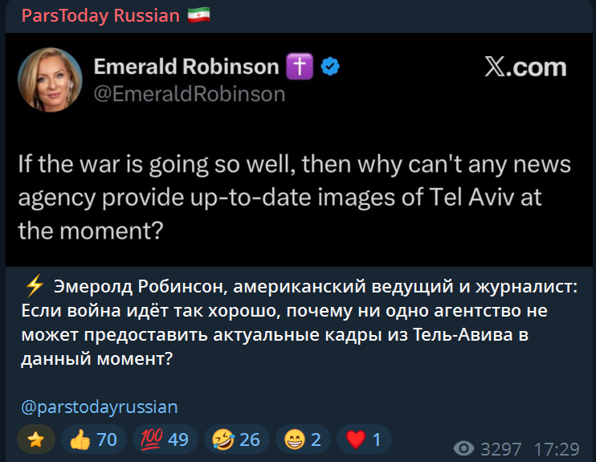Click the lightning bolt emoji in caption
This screenshot has height=462, width=596.
34,286
